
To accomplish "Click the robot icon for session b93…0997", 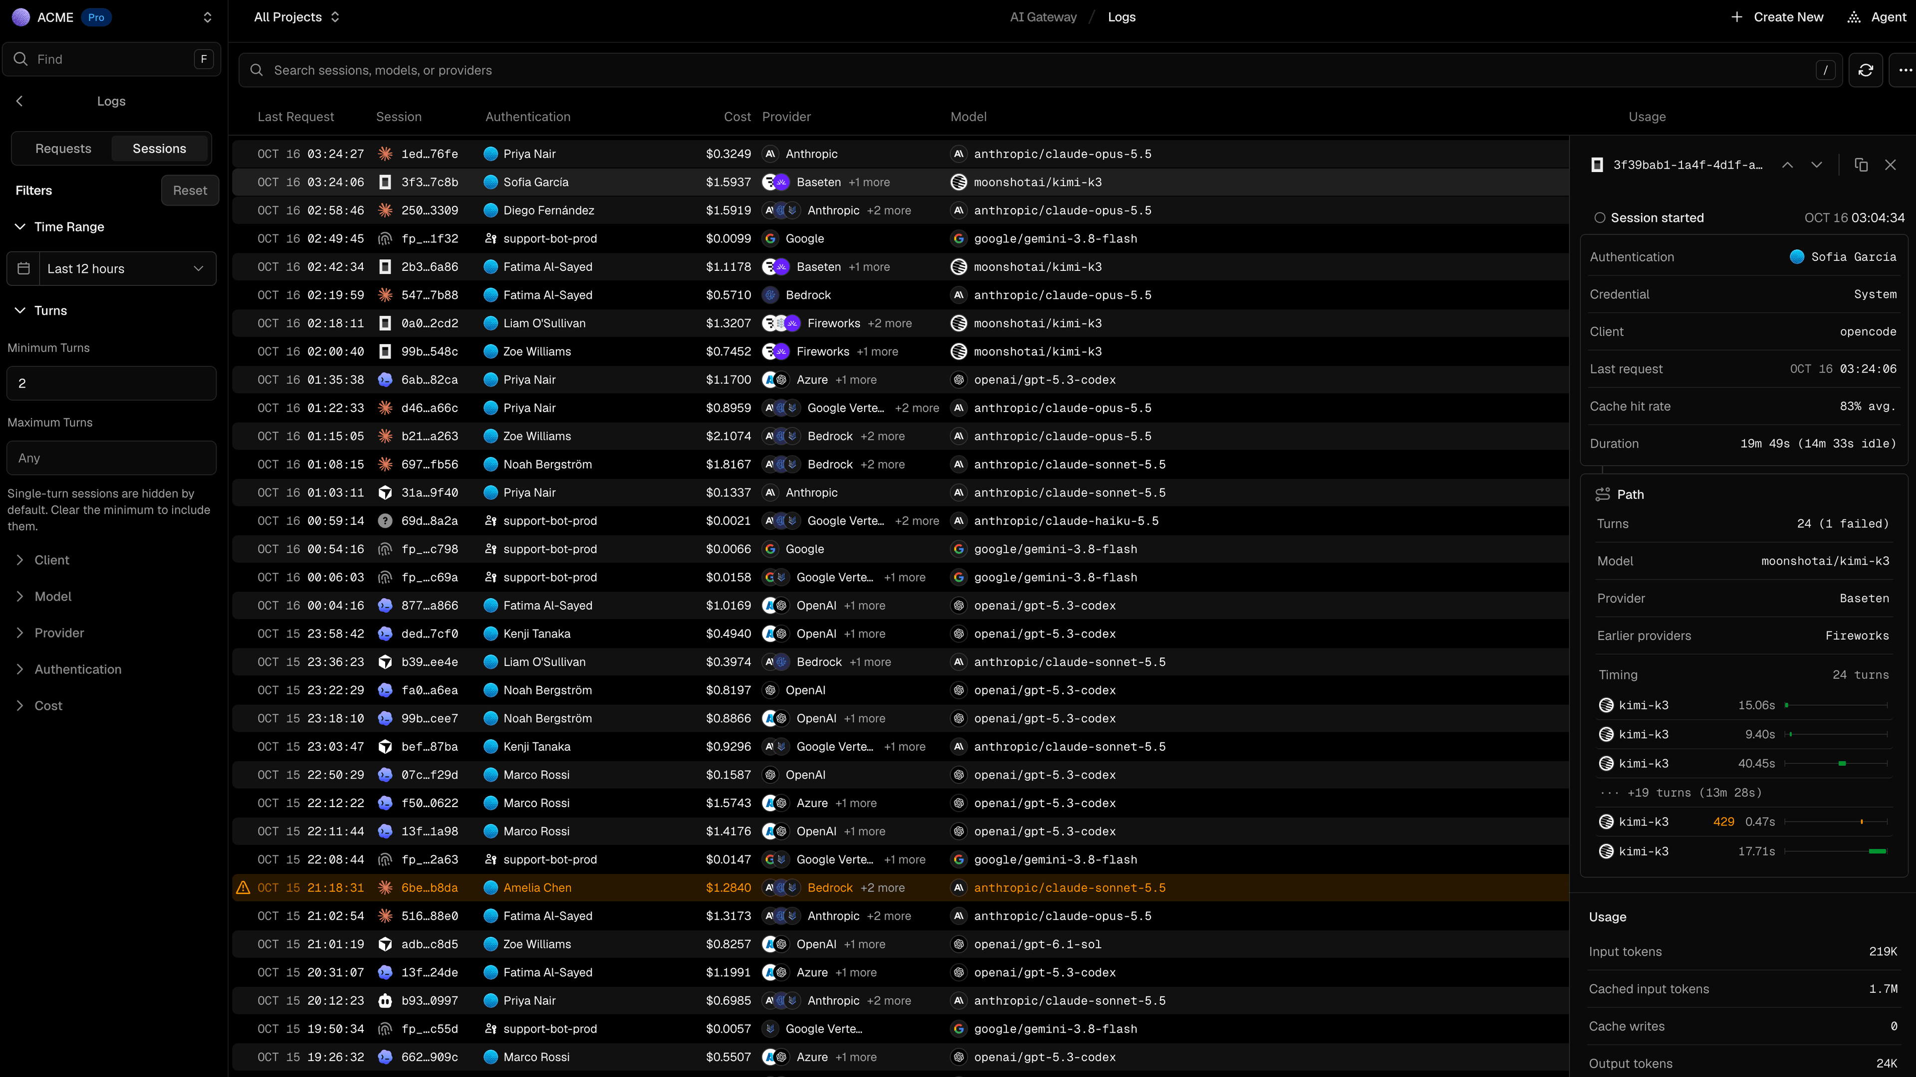I will point(385,1000).
